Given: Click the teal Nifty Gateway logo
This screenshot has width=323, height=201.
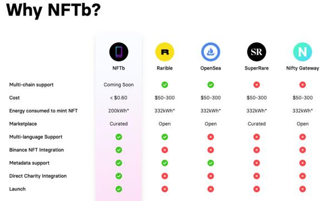Looking at the screenshot, I should tap(302, 52).
